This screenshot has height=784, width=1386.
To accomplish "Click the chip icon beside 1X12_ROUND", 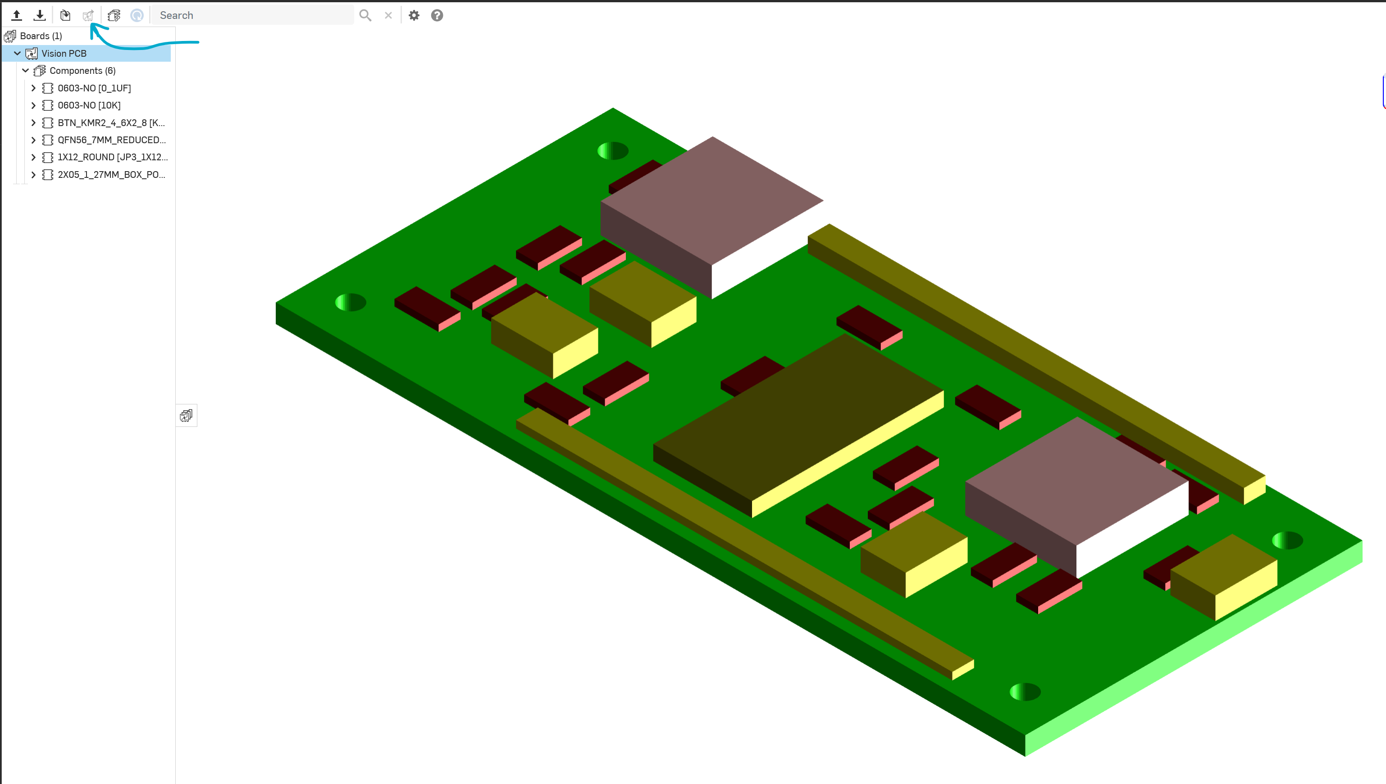I will pyautogui.click(x=48, y=157).
